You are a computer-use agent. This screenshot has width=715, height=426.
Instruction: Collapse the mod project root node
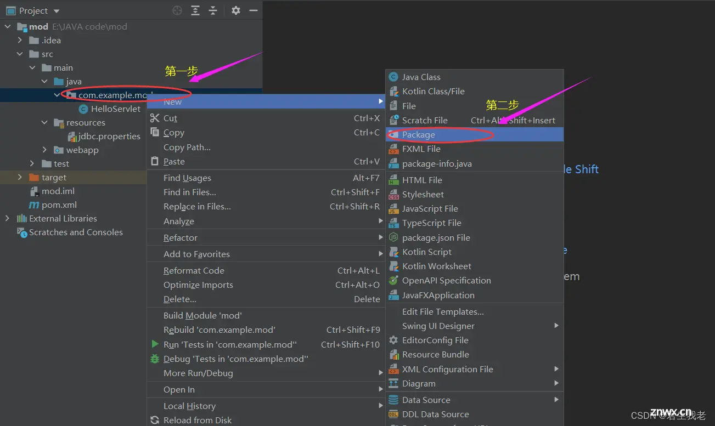point(8,26)
